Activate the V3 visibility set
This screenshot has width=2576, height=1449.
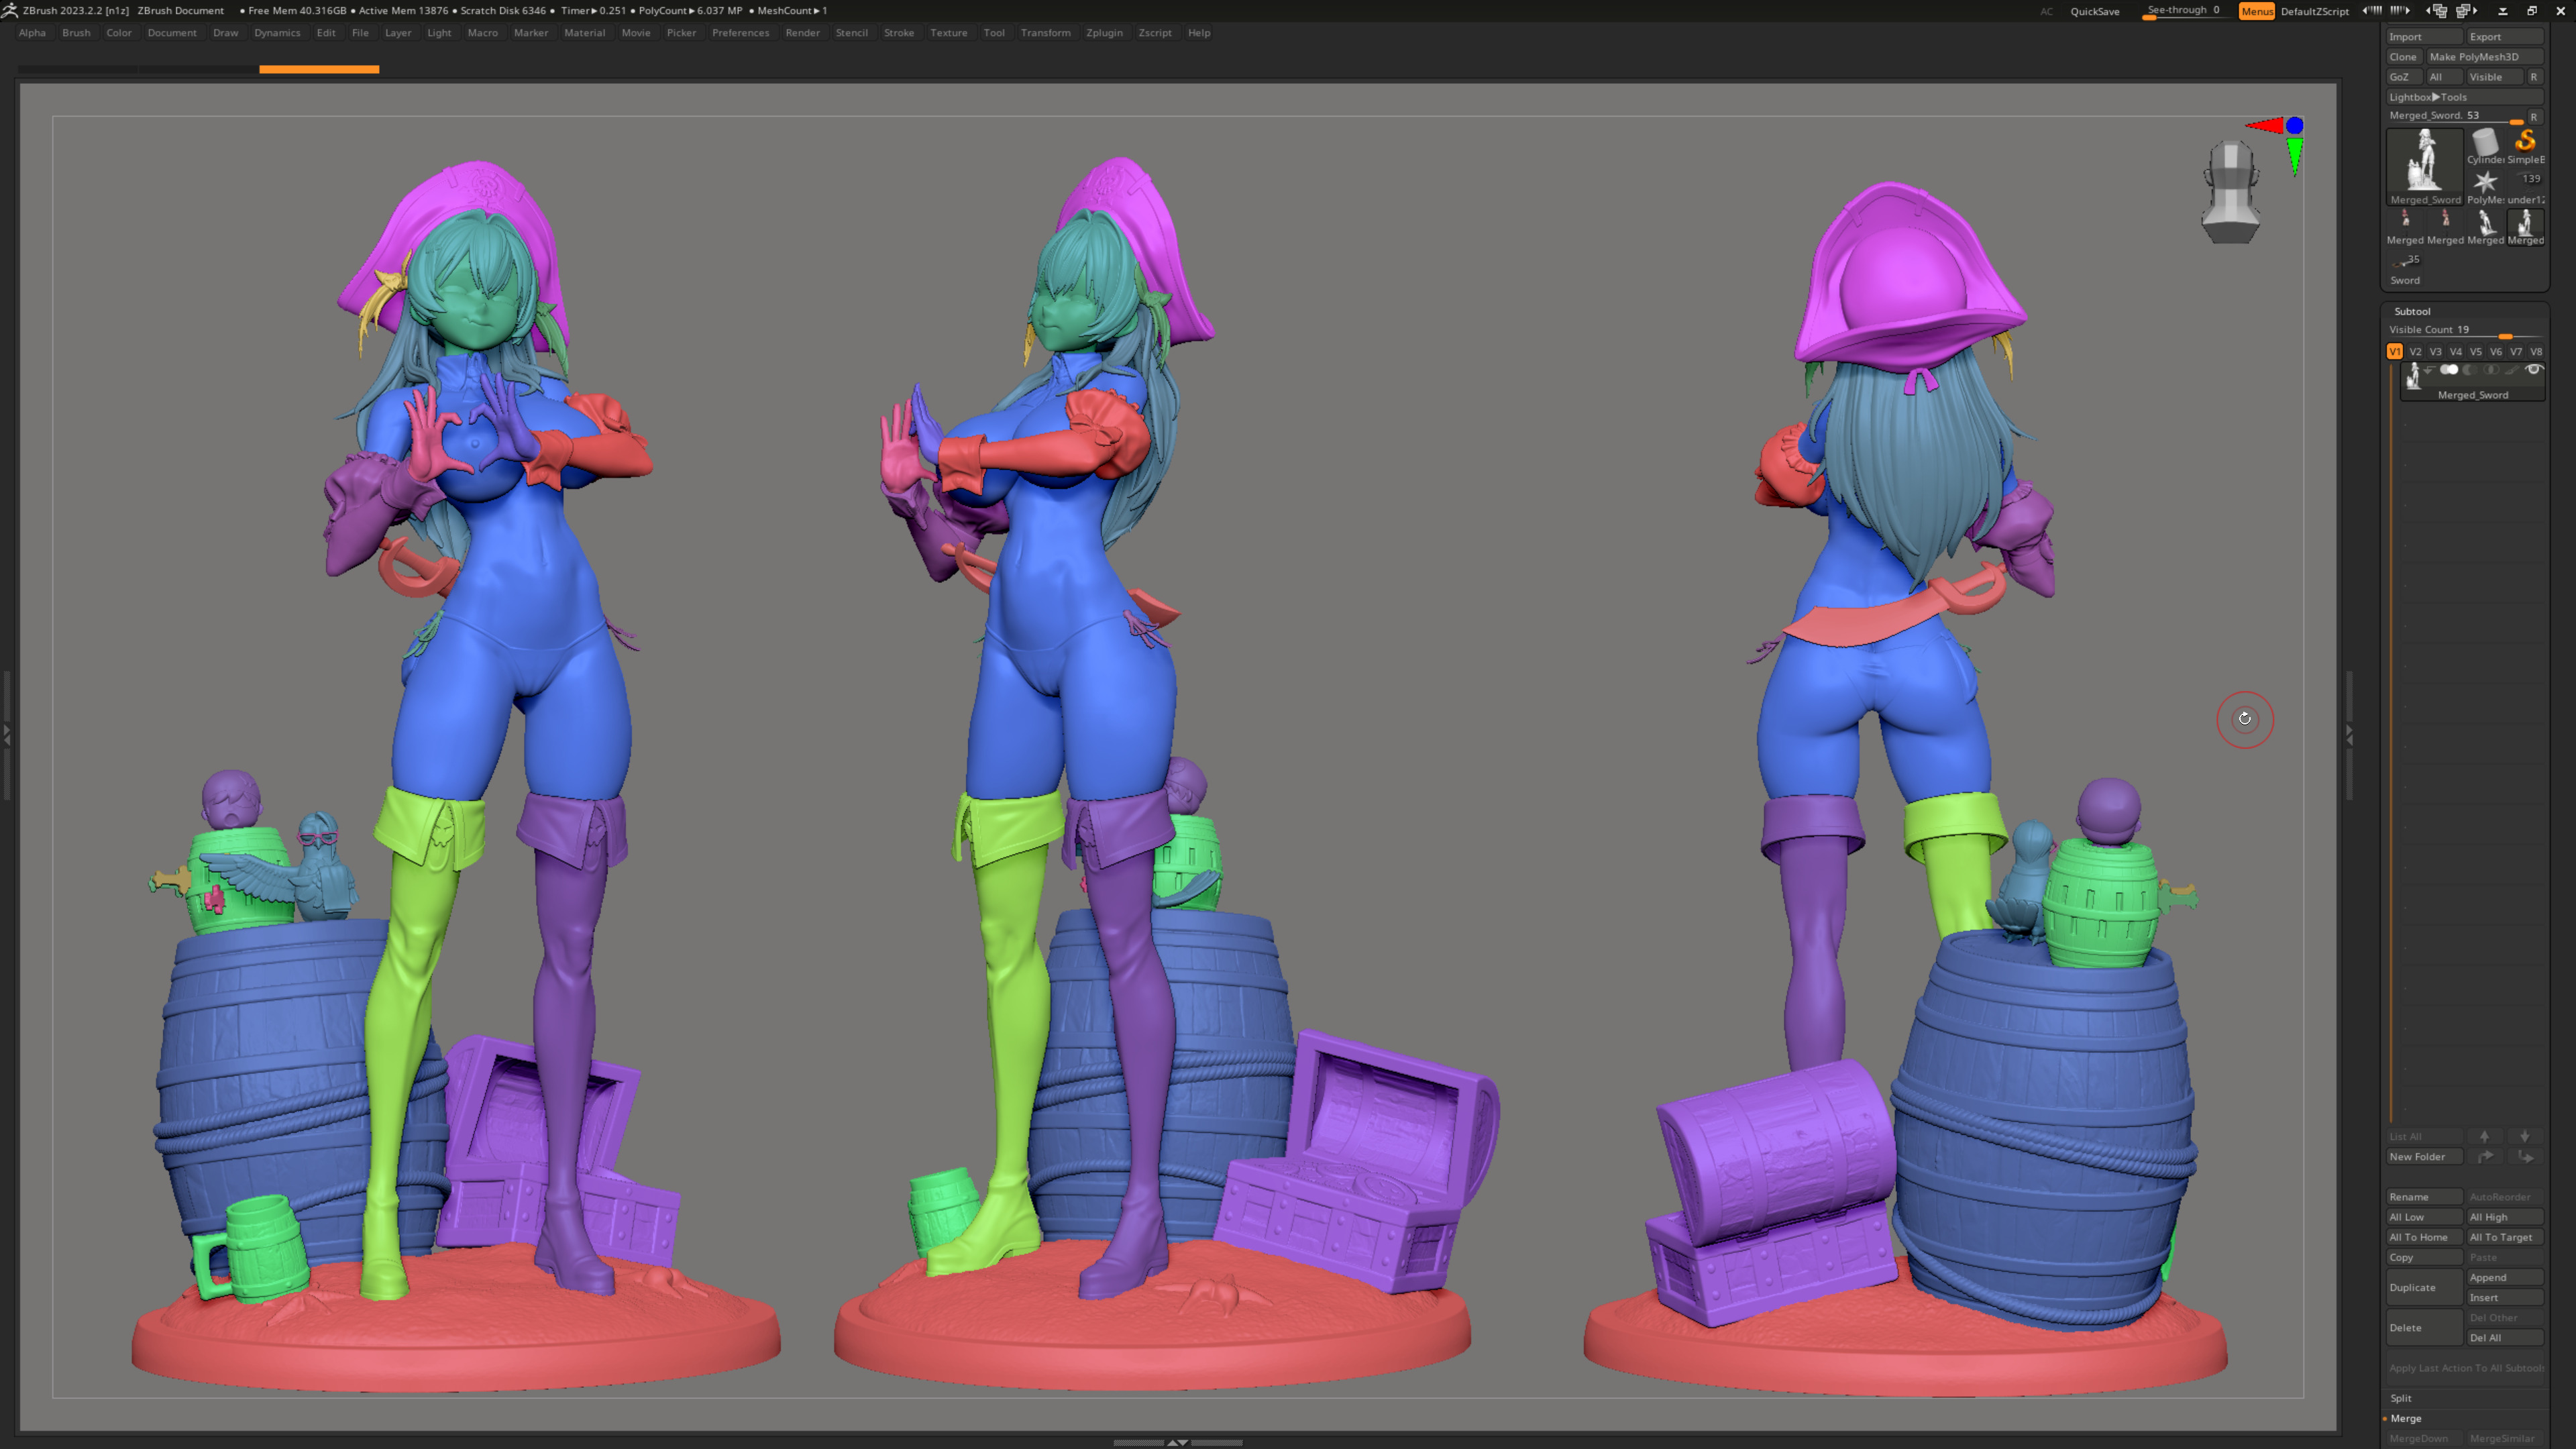(x=2435, y=352)
